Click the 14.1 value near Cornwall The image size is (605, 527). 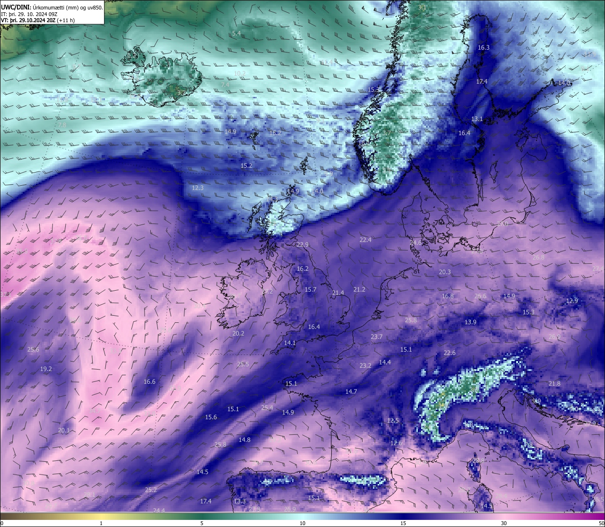coord(290,343)
